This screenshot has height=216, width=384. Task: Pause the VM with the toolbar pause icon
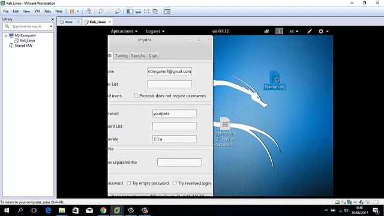[x=72, y=11]
